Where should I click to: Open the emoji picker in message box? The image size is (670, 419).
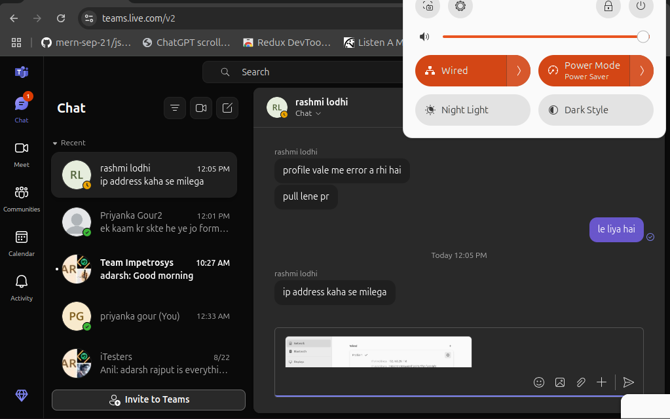pos(539,382)
